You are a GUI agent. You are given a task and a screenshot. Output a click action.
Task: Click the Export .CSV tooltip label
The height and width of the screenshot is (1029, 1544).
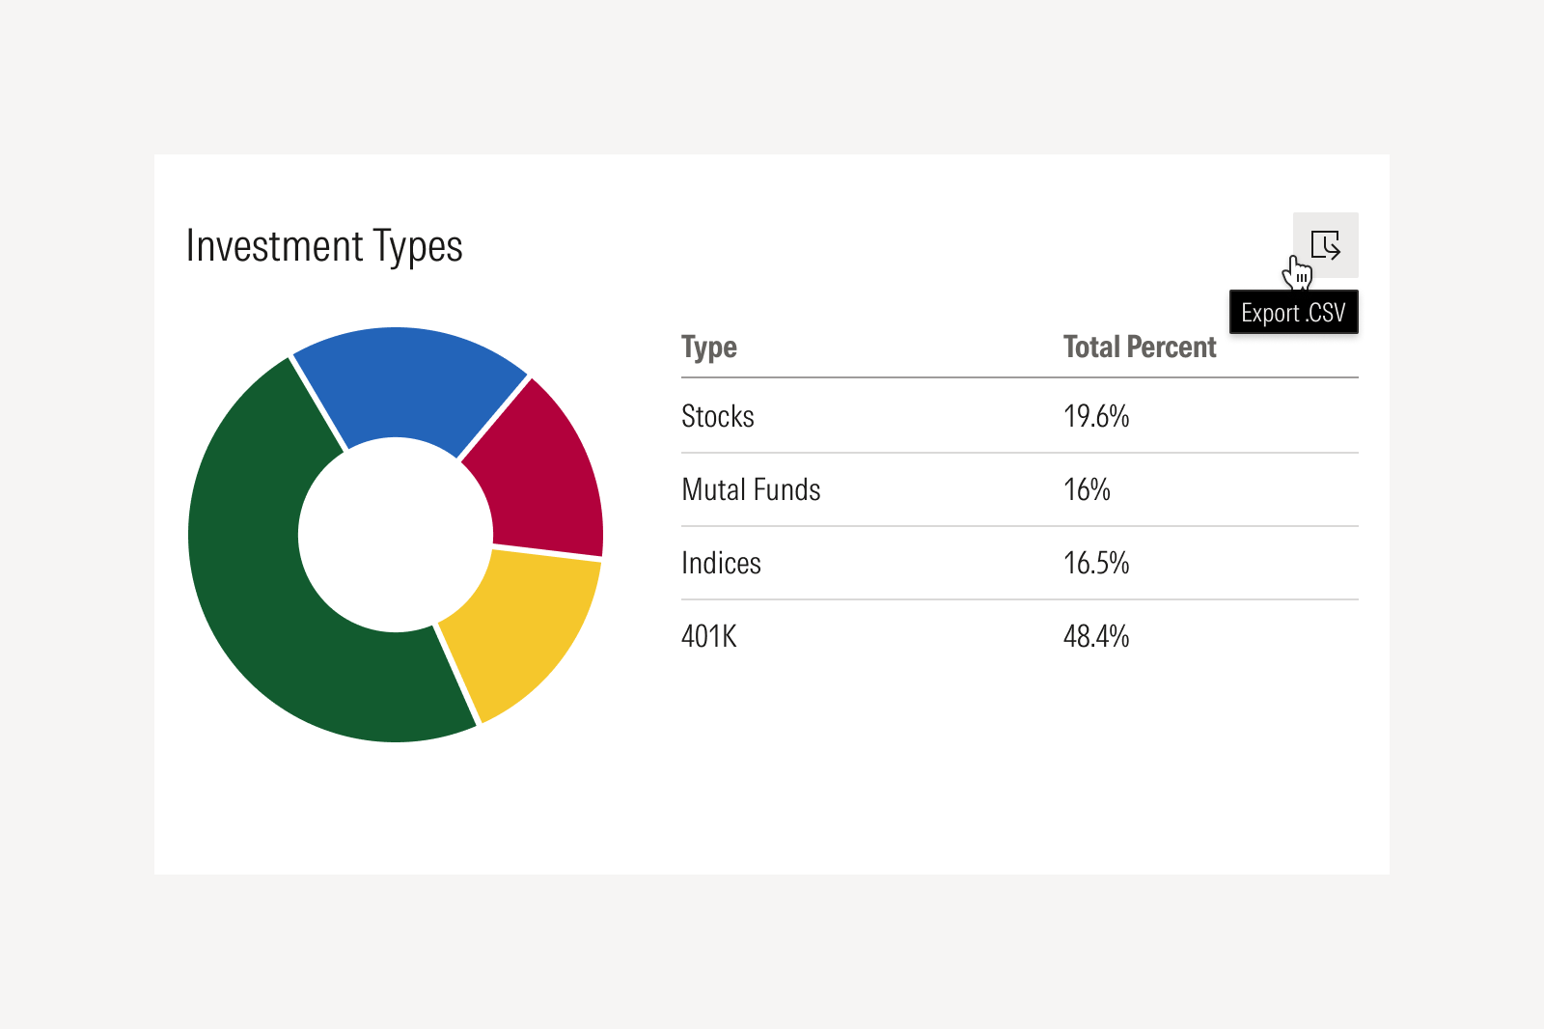pyautogui.click(x=1294, y=313)
